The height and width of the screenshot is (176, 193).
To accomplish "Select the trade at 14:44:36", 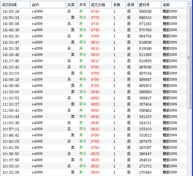I will [94, 30].
